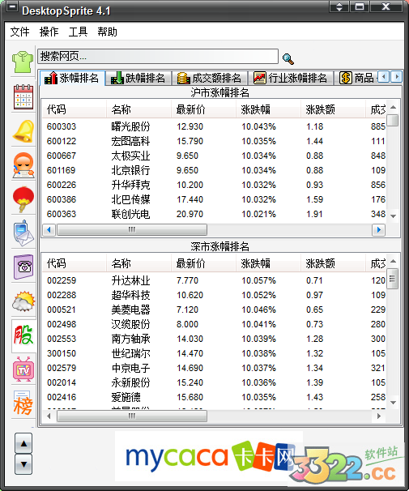Click 沪市 table horizontal scrollbar thumb
Viewport: 409px width, 491px height.
coord(132,230)
